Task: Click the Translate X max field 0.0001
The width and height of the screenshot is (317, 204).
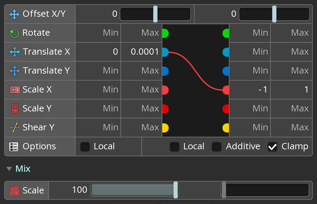Action: [x=145, y=52]
